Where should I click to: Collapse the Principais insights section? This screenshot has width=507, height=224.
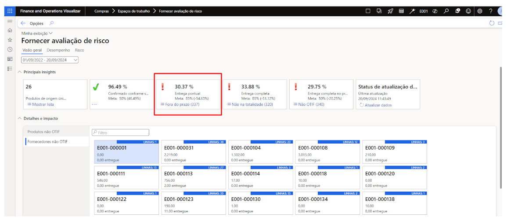[20, 72]
